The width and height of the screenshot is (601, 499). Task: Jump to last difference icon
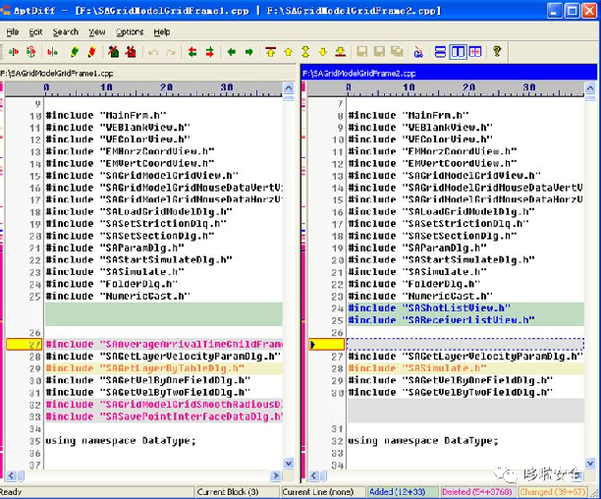point(341,52)
